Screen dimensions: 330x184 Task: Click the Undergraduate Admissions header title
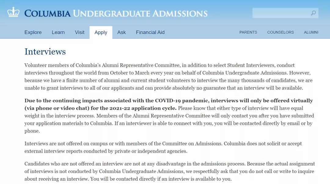click(x=140, y=13)
